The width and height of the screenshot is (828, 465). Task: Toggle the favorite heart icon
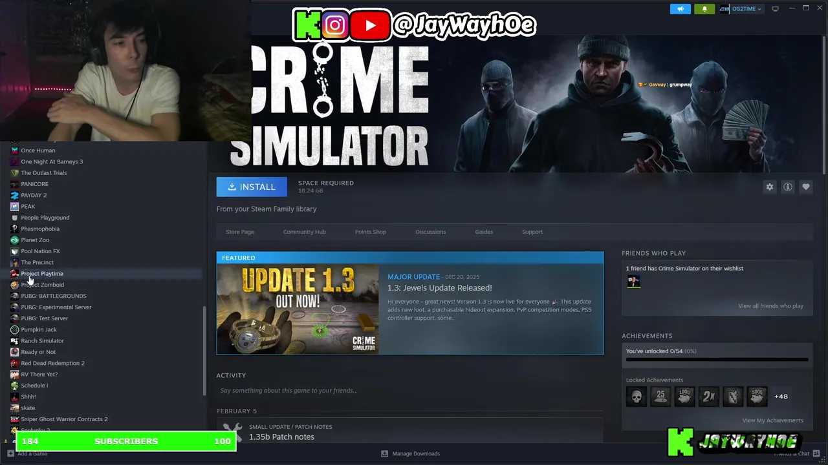[806, 187]
